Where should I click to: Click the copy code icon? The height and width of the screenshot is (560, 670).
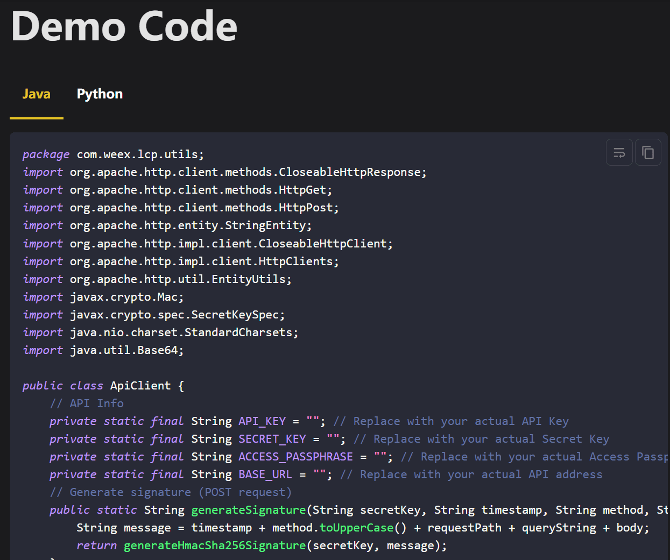[648, 153]
